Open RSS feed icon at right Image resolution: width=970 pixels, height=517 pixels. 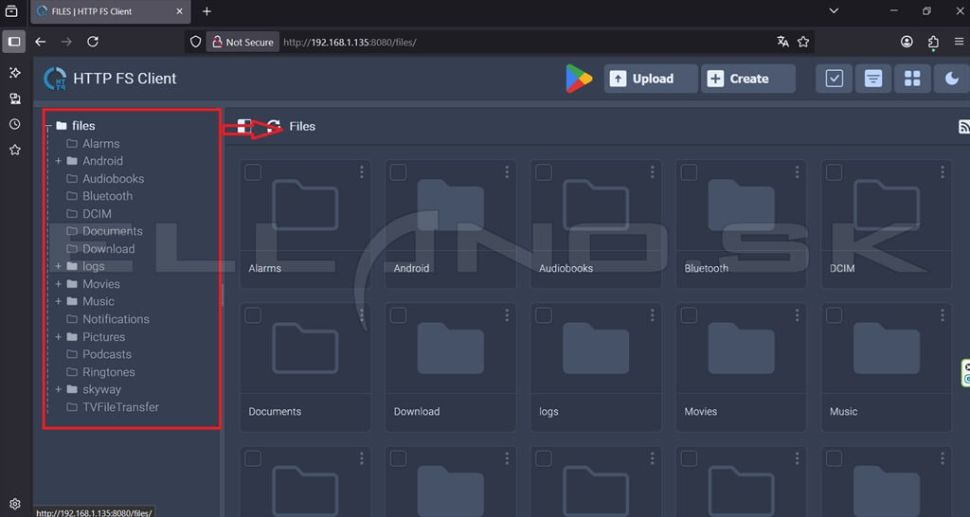click(x=963, y=127)
